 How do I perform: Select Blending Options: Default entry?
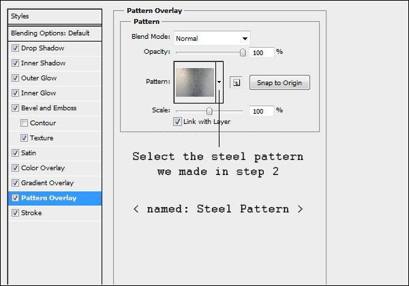point(50,33)
